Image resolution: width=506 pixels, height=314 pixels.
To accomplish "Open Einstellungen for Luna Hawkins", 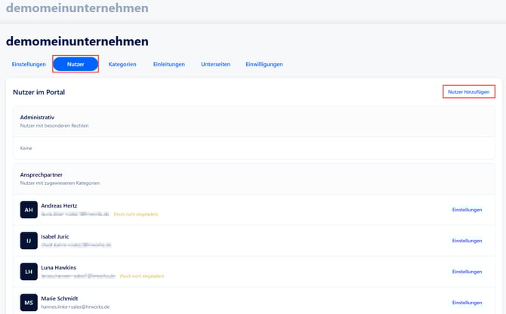I will [x=467, y=272].
